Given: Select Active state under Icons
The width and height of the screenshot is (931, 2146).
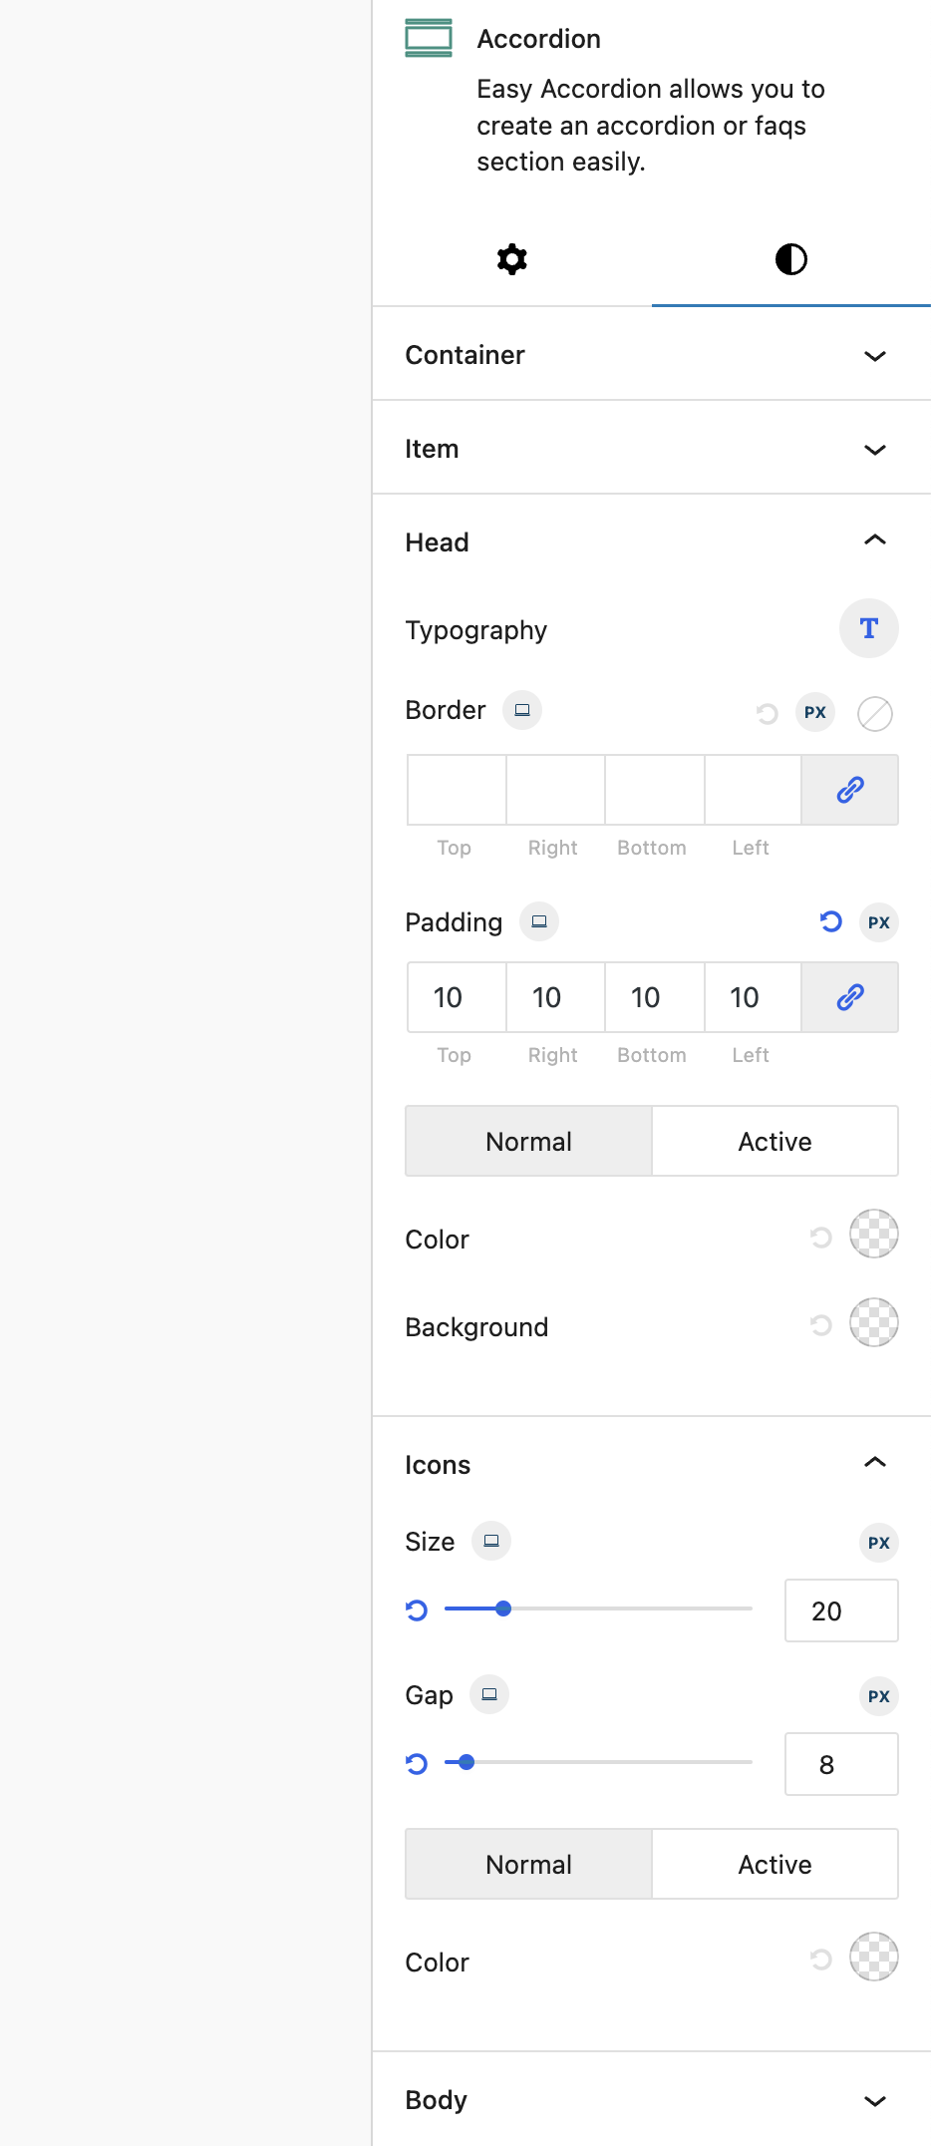Looking at the screenshot, I should 775,1864.
